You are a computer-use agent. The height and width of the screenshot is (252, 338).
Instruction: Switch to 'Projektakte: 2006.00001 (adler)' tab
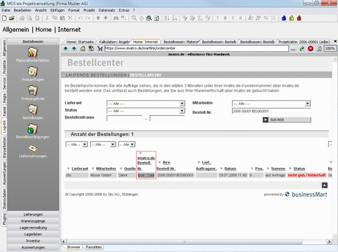pyautogui.click(x=304, y=42)
